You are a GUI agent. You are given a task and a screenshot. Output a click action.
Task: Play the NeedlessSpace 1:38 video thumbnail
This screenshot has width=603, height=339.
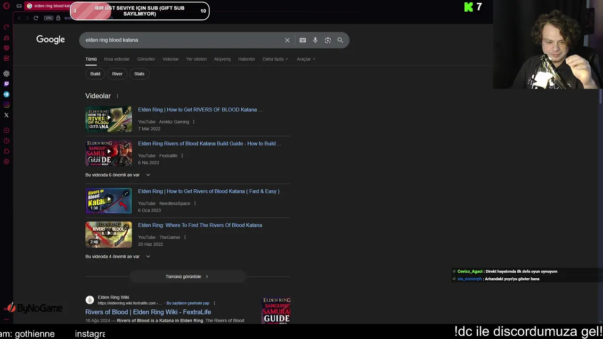coord(108,201)
